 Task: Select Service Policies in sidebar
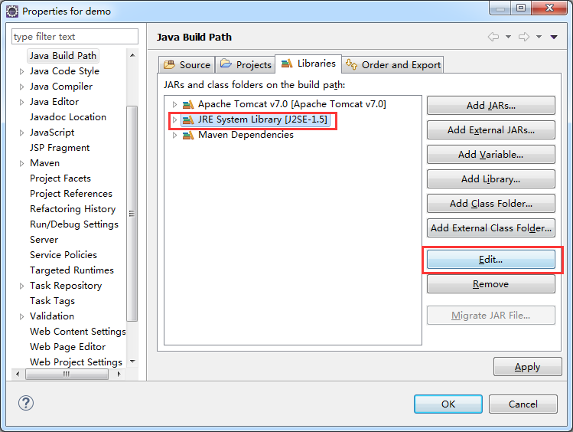click(x=63, y=255)
